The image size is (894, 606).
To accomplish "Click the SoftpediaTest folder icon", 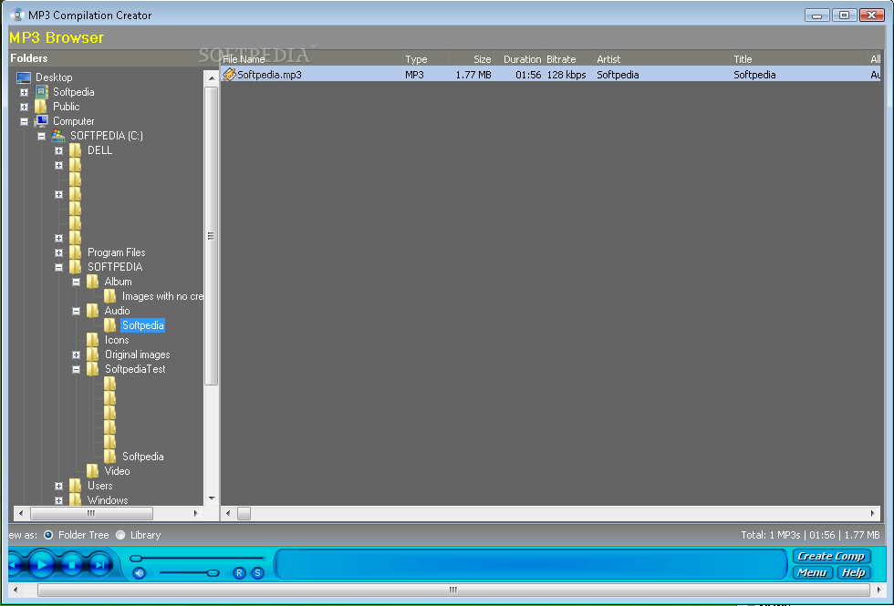I will pos(92,369).
